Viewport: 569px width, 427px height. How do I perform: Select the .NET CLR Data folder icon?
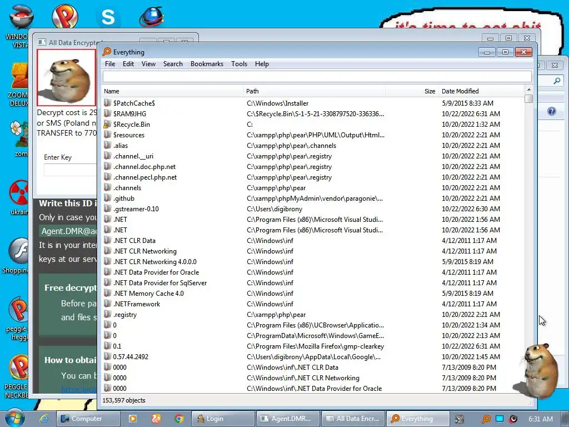pyautogui.click(x=107, y=240)
